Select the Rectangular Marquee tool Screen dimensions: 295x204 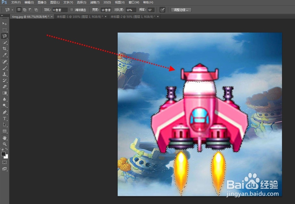pyautogui.click(x=4, y=30)
